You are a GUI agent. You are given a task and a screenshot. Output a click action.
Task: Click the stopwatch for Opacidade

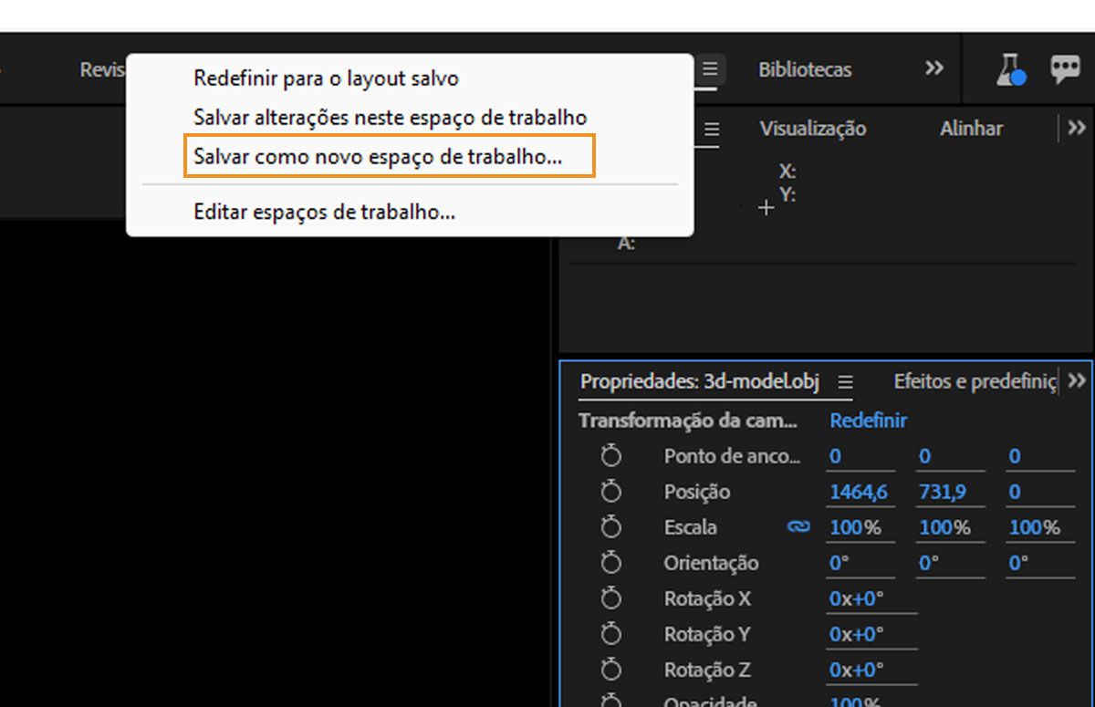click(x=611, y=701)
